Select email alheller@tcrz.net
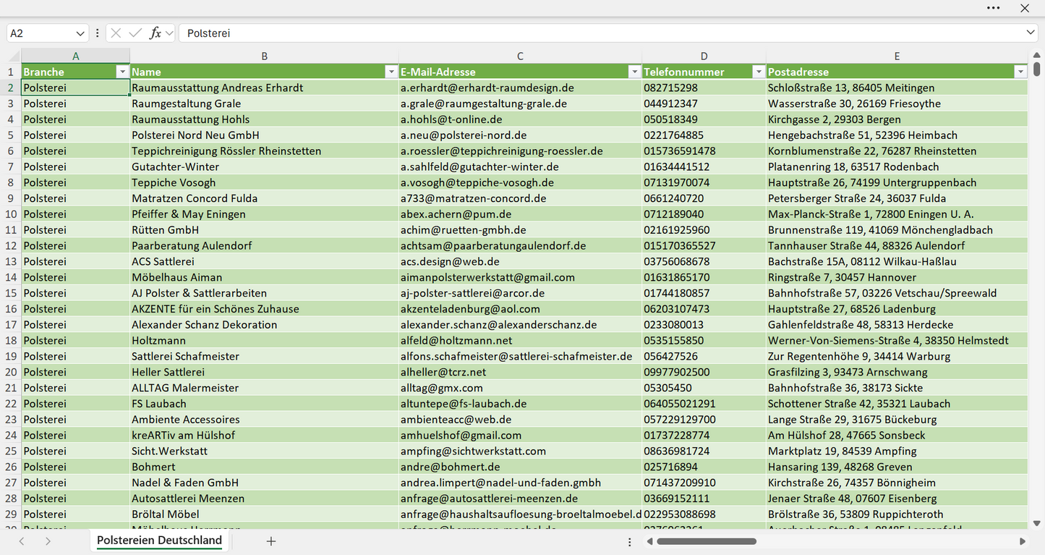1045x555 pixels. point(521,372)
